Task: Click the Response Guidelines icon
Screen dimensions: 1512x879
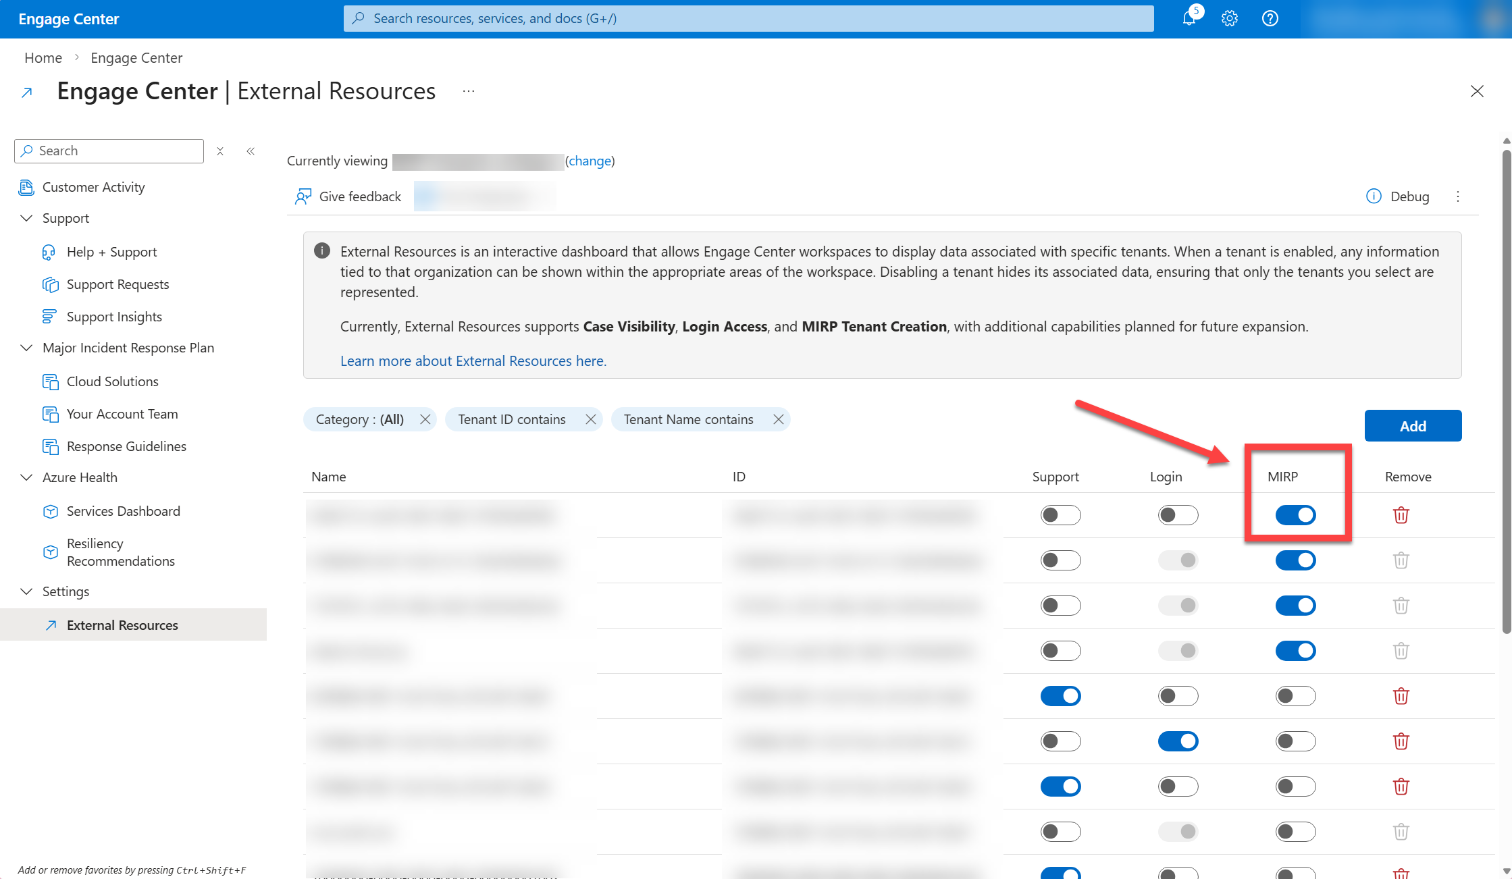Action: [x=51, y=446]
